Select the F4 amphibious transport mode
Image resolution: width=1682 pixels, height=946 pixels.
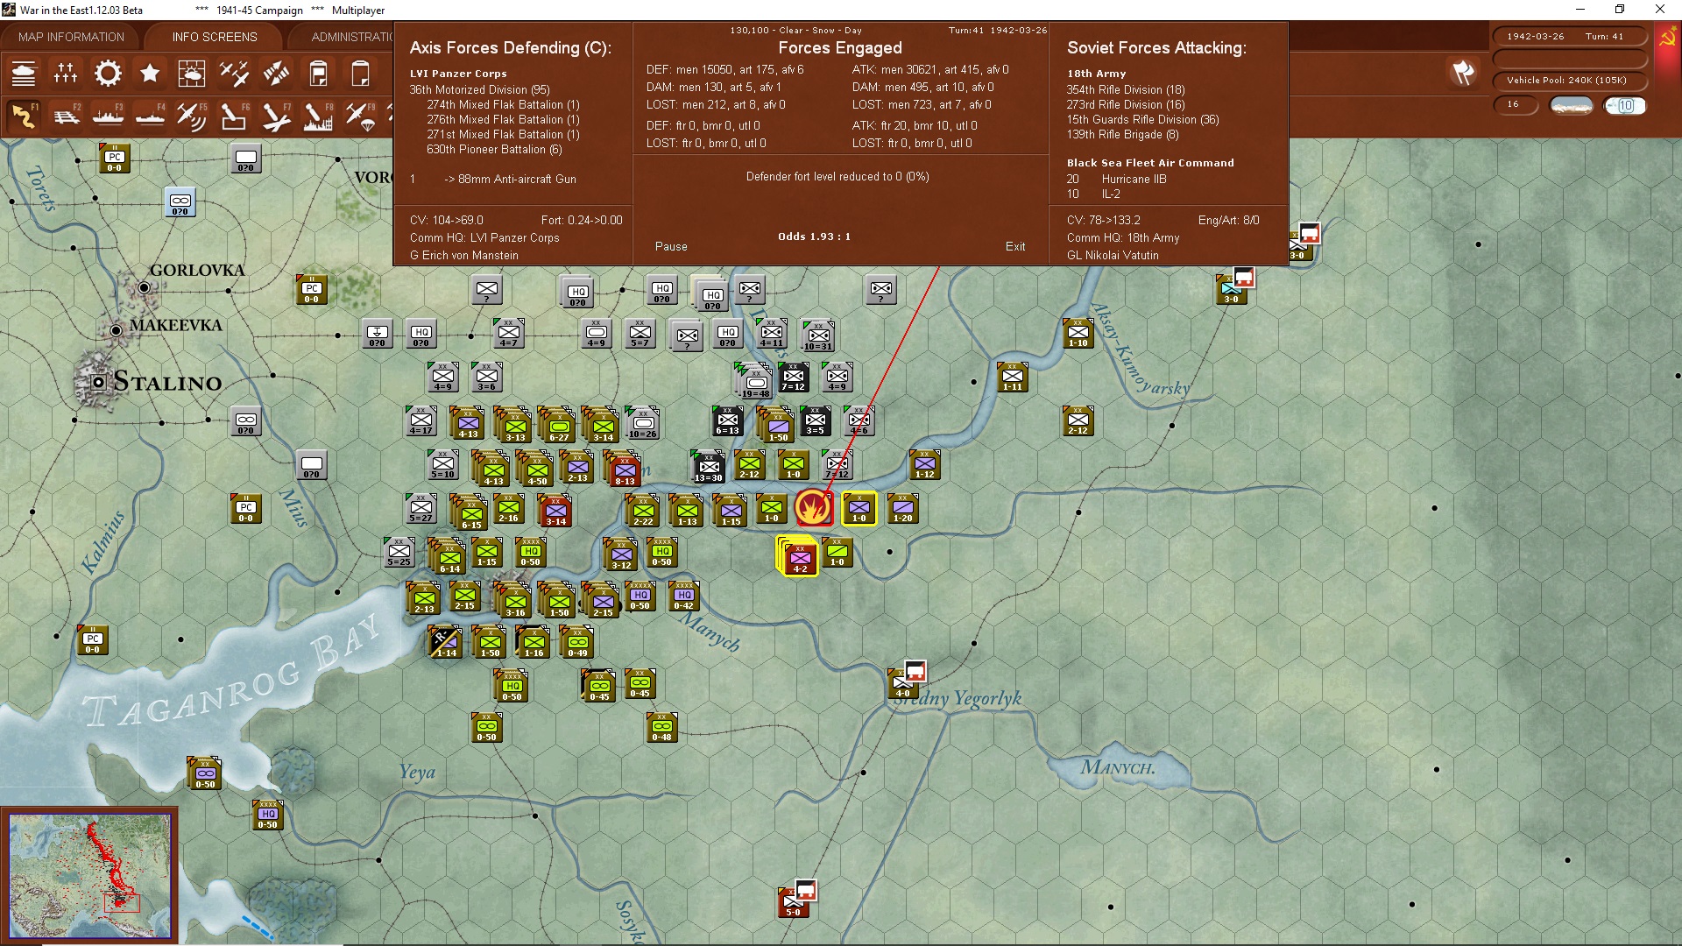(x=150, y=116)
